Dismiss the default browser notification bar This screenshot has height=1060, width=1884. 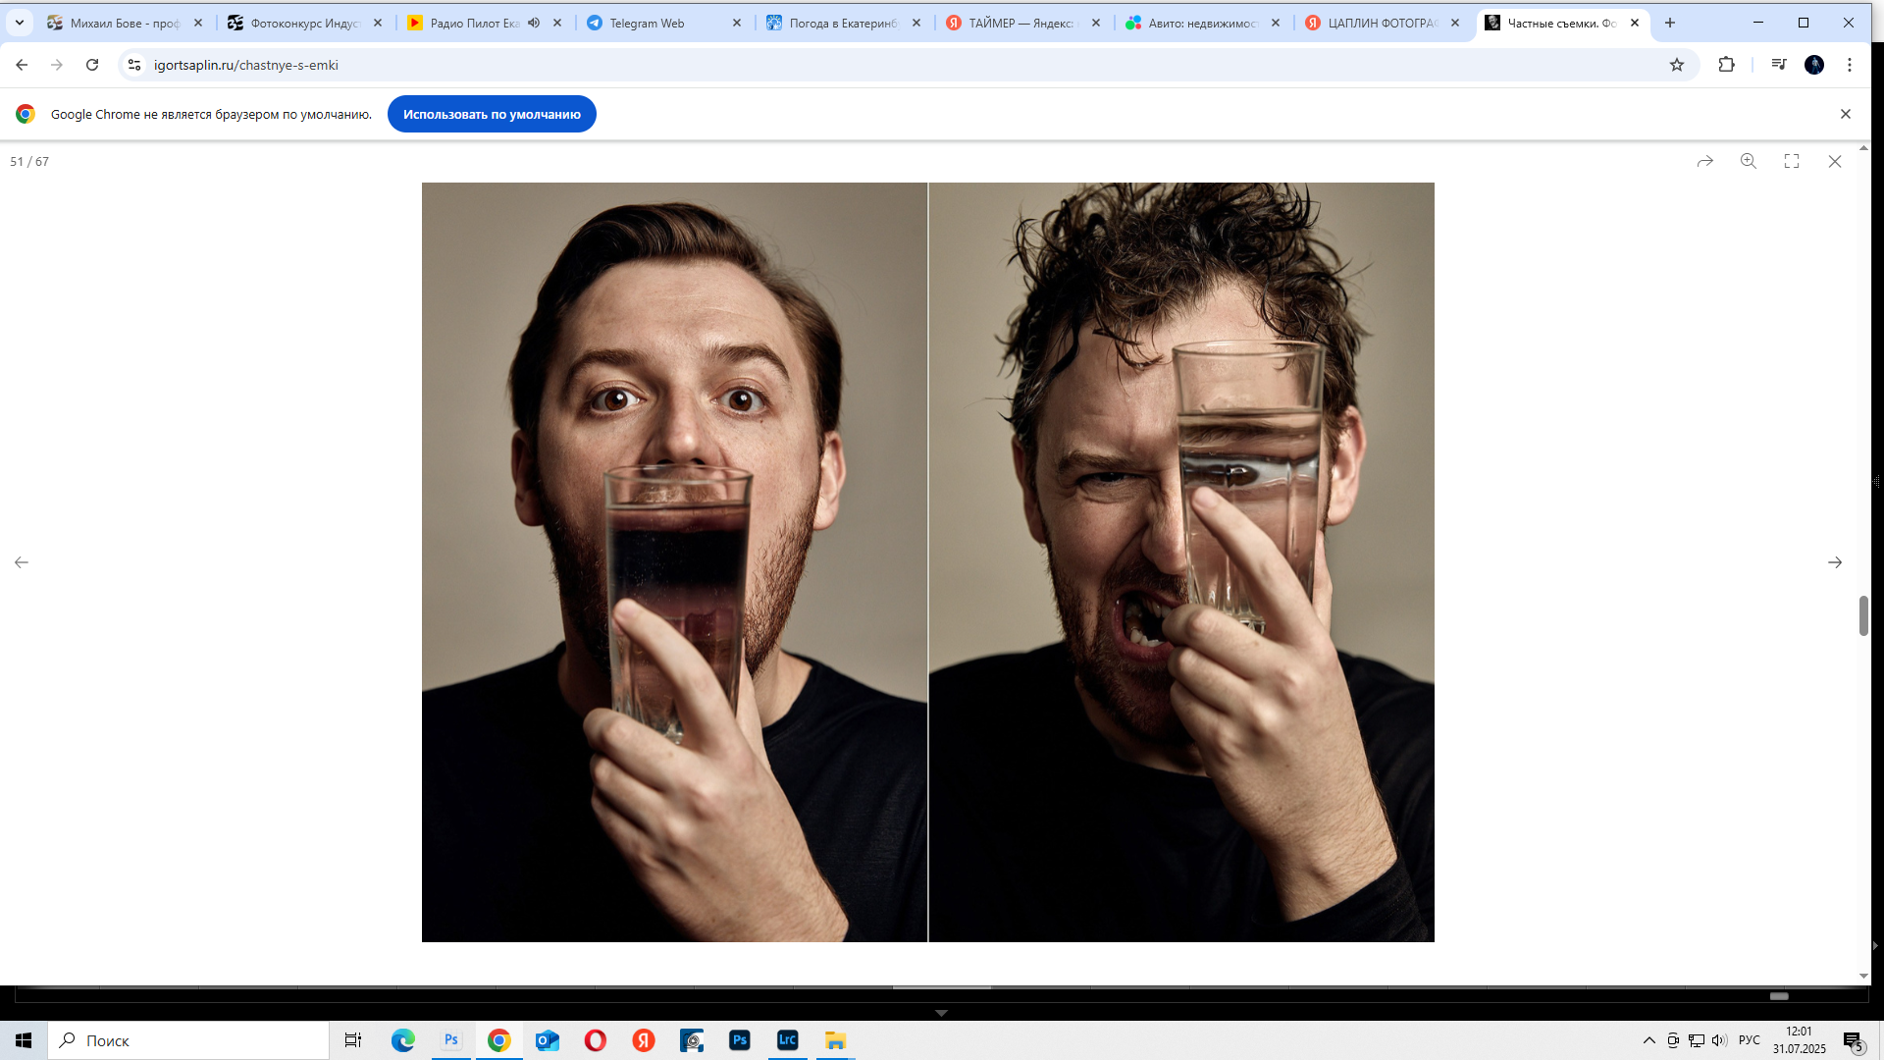click(x=1846, y=114)
